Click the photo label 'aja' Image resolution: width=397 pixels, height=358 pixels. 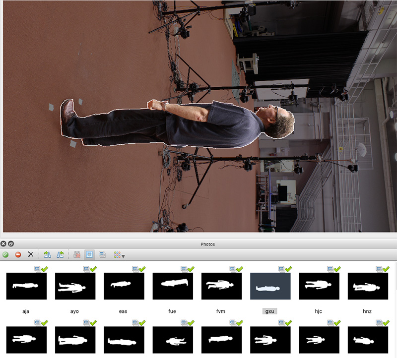tap(26, 311)
